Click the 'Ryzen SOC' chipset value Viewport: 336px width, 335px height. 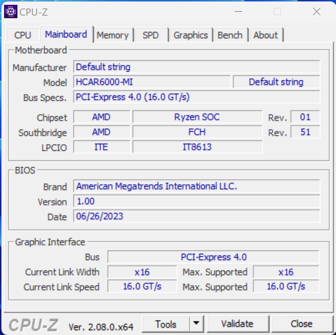[x=197, y=117]
